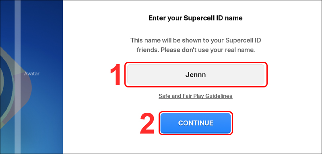
Task: Click the blue CONTINUE button
Action: coord(196,123)
